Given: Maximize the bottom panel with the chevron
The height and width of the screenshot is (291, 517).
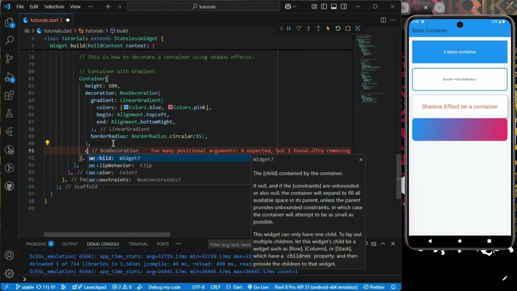Looking at the screenshot, I should click(383, 244).
